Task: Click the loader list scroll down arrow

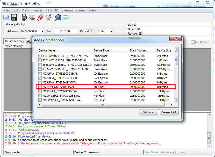Action: (176, 100)
